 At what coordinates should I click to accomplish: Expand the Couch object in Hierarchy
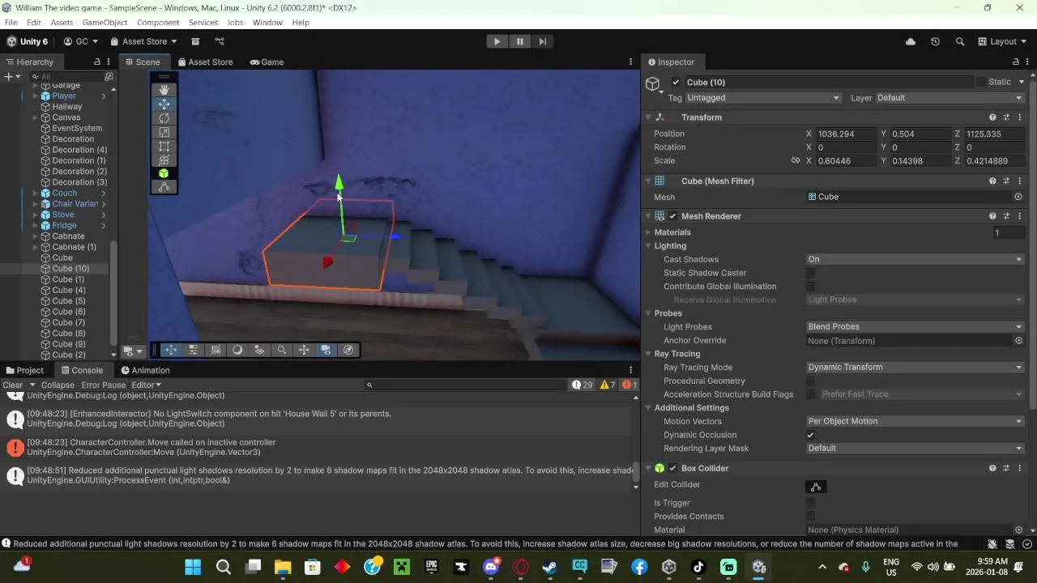pos(35,194)
